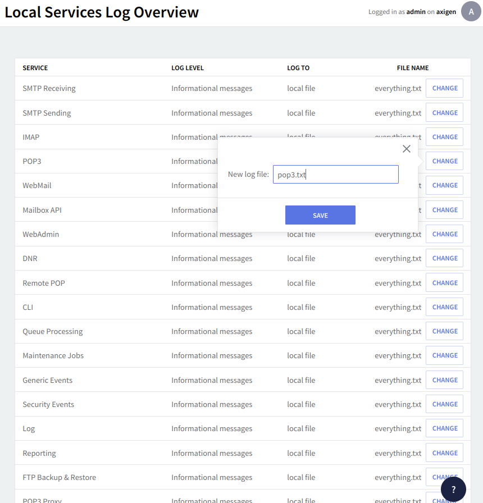Change the SMTP Sending log file
483x503 pixels.
tap(444, 113)
